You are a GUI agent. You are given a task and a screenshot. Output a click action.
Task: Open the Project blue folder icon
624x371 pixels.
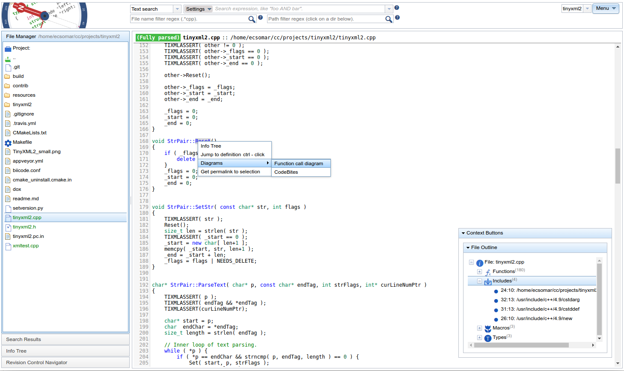pyautogui.click(x=8, y=48)
